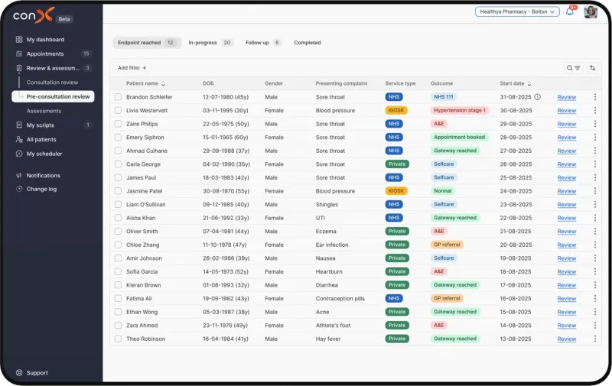Check the box for Liam O'Sullivan

118,204
